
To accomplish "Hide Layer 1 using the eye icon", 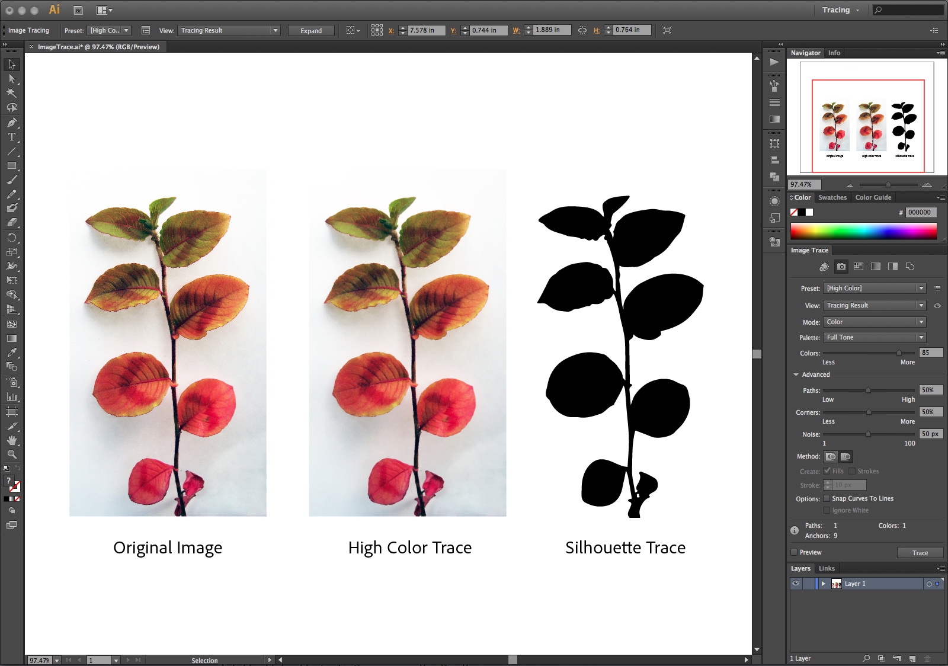I will click(796, 584).
